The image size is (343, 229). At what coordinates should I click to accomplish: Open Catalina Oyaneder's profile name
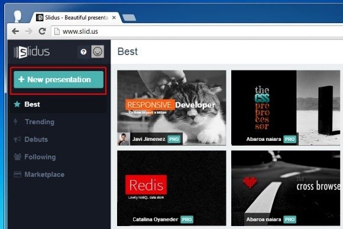click(156, 220)
